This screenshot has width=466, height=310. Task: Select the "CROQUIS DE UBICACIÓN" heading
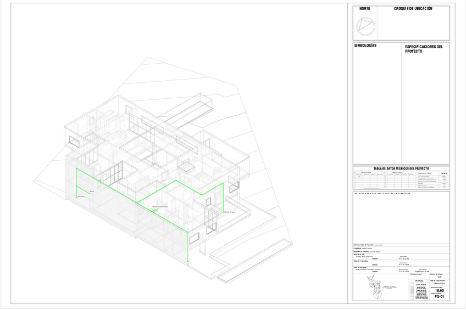pyautogui.click(x=413, y=9)
